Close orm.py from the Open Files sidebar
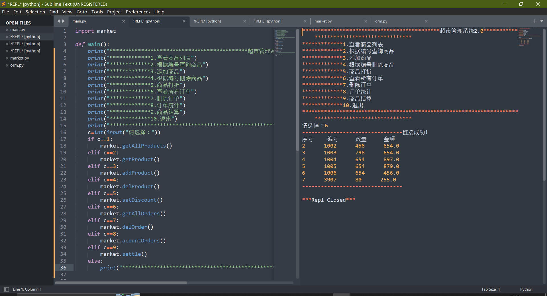Screen dimensions: 547x296 (x=7, y=65)
